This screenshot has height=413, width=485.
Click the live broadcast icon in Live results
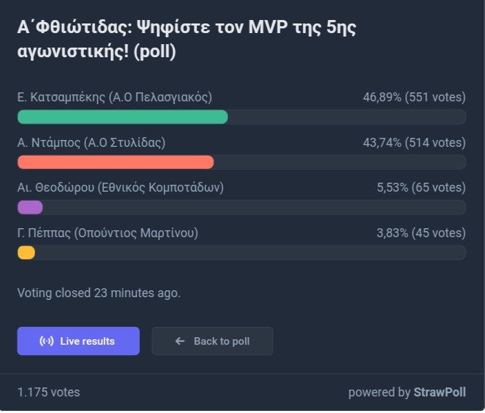(x=46, y=341)
